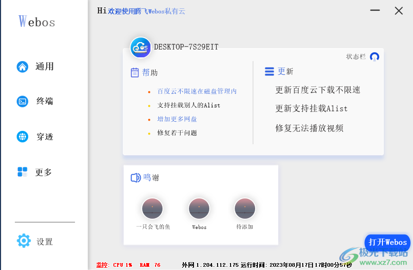Click the 更多 four-squares icon
Viewport: 413px width, 270px height.
click(x=22, y=172)
